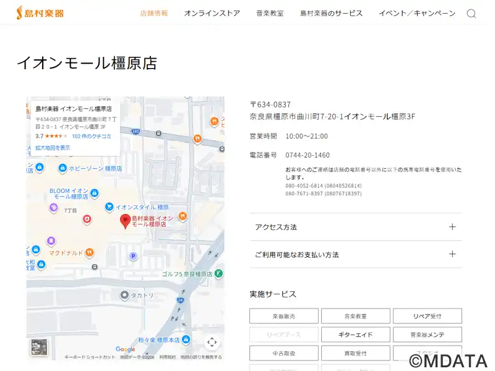Click the リペア受付 service button
This screenshot has height=371, width=495.
[427, 316]
